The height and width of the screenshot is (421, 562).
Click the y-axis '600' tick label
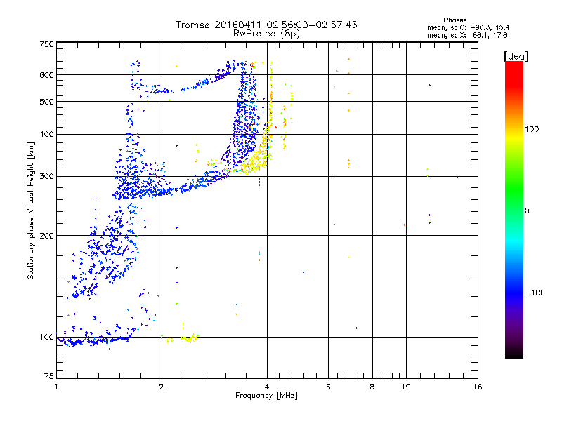pos(46,75)
